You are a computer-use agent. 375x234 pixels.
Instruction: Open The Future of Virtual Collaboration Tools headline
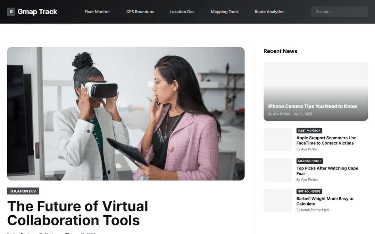click(x=78, y=213)
